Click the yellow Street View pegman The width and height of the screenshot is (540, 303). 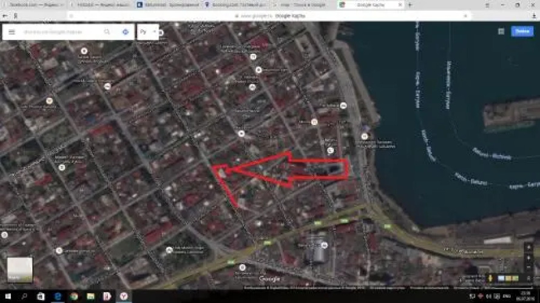tap(490, 278)
